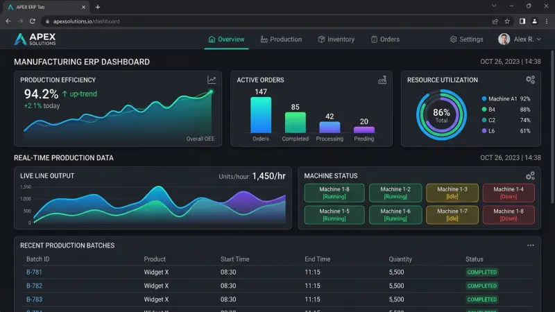
Task: Open the Overview tab
Action: click(x=226, y=40)
